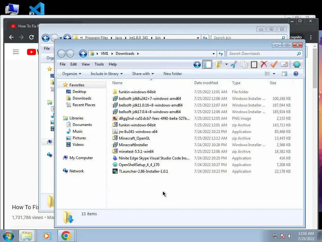Image resolution: width=322 pixels, height=242 pixels.
Task: Click the Refresh button beside address bar
Action: (x=221, y=54)
